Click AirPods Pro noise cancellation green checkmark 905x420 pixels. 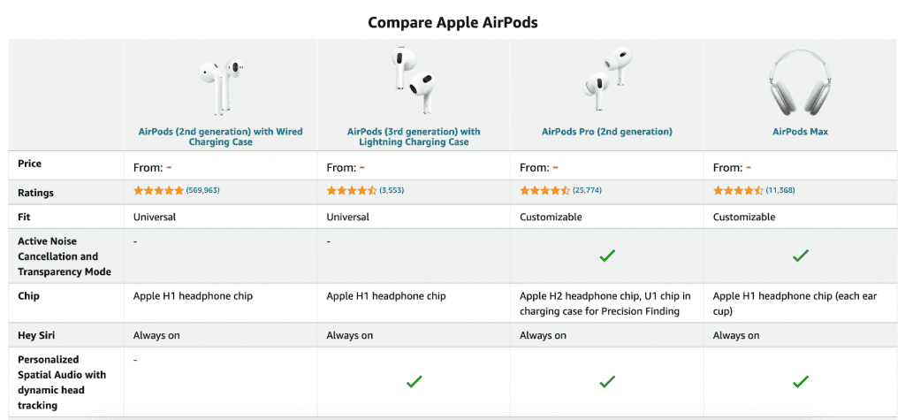point(606,256)
